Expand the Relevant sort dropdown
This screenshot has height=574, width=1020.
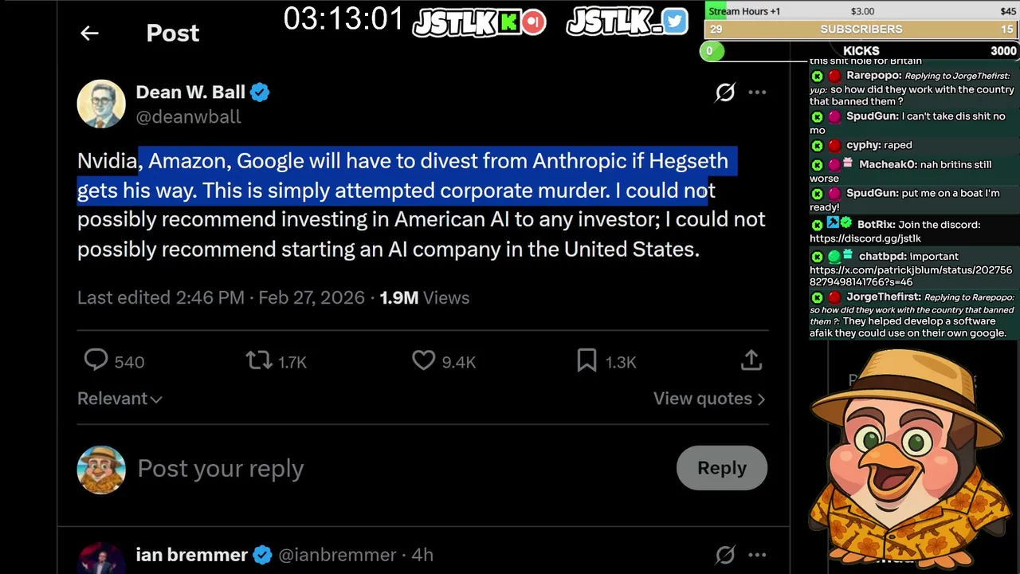tap(120, 399)
